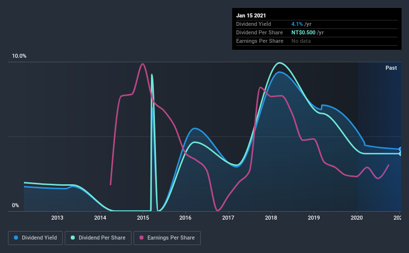Click the Past region label
Screen dimensions: 409x253
[x=391, y=68]
